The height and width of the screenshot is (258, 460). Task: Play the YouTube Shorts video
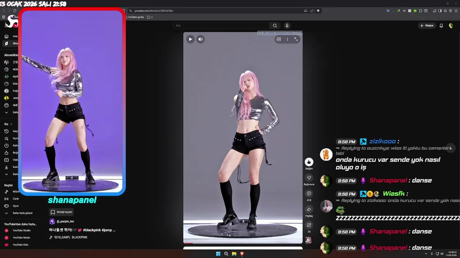pos(190,39)
